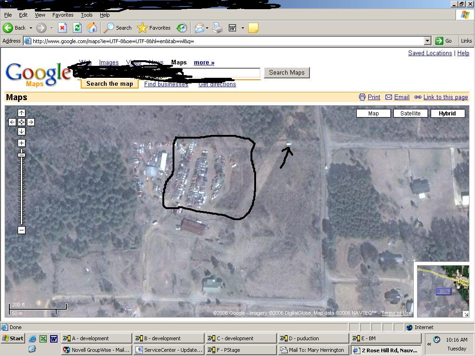The image size is (475, 356).
Task: Click Link to this page
Action: point(446,97)
